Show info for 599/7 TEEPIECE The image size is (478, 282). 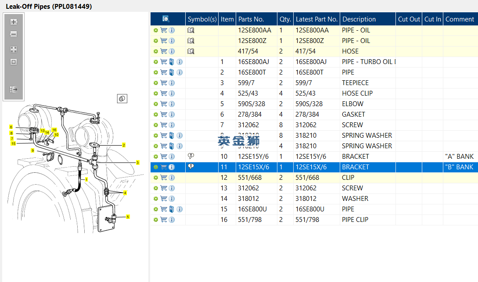[172, 83]
